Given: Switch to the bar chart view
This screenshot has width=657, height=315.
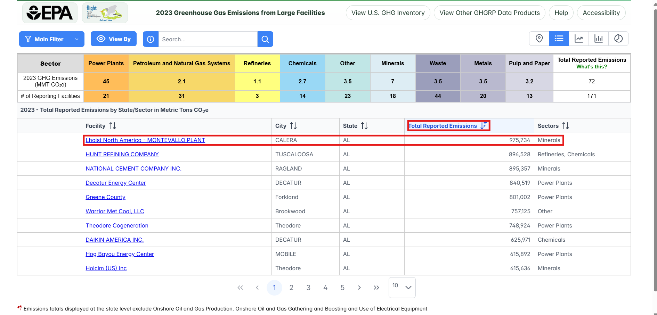Looking at the screenshot, I should coord(599,39).
